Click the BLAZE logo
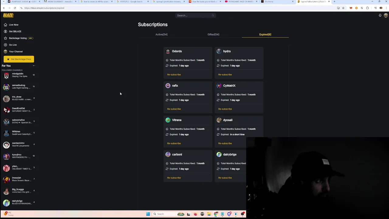389x219 pixels. 8,15
